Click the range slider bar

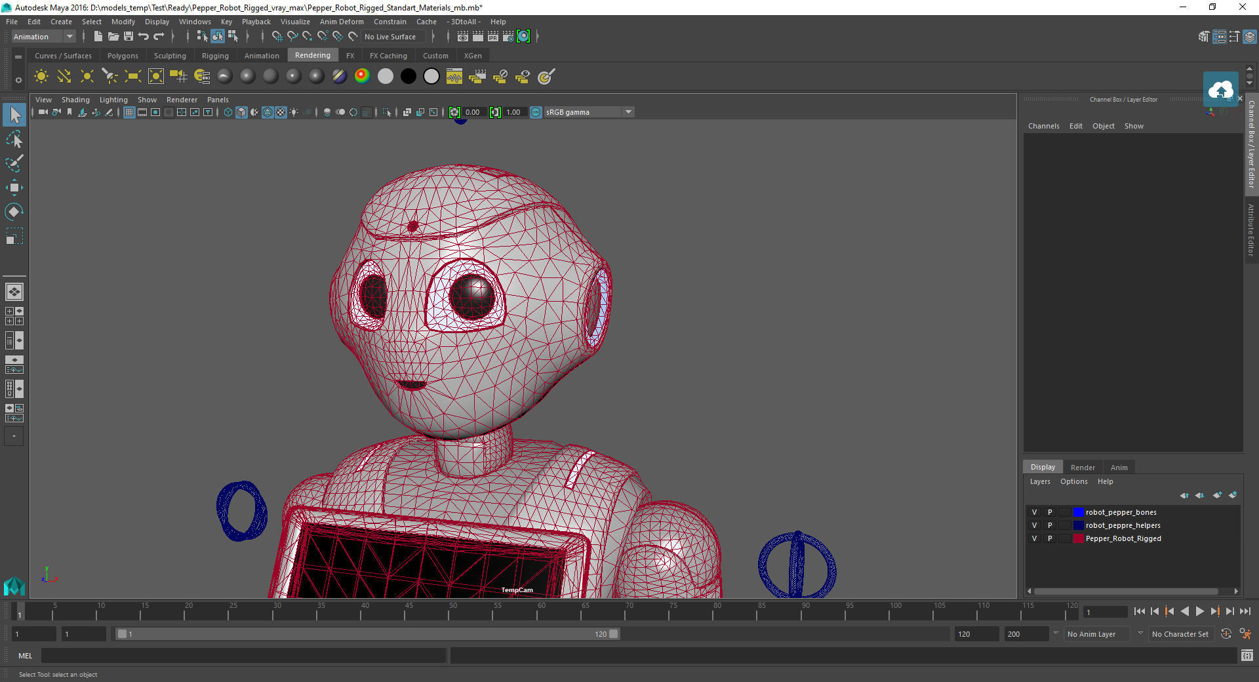[367, 634]
